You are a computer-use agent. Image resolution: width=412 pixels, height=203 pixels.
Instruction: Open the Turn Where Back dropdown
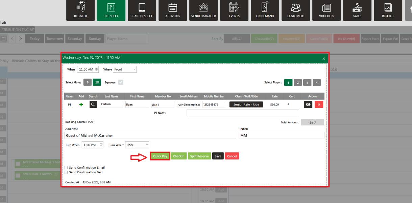click(137, 145)
